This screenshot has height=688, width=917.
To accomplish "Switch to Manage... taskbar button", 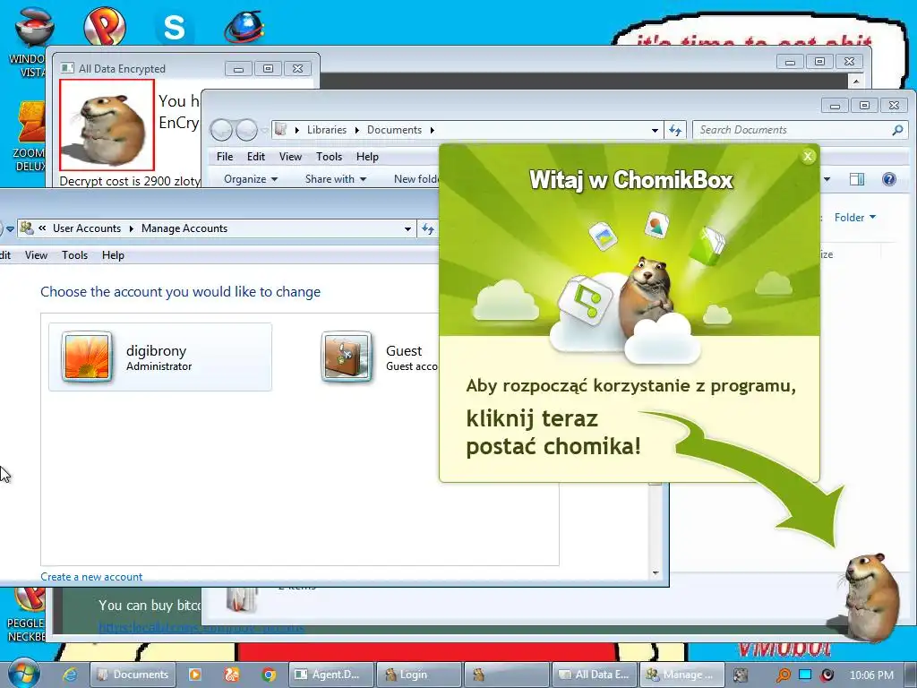I will coord(681,675).
